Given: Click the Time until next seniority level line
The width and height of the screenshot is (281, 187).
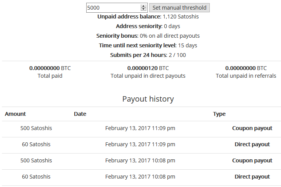Looking at the screenshot, I should pos(148,45).
